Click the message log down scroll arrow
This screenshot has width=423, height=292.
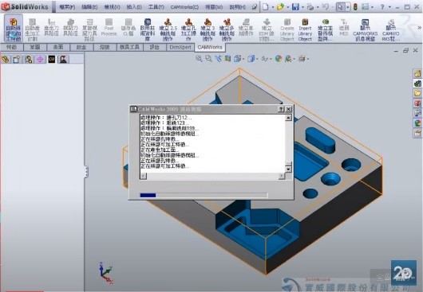pos(288,169)
